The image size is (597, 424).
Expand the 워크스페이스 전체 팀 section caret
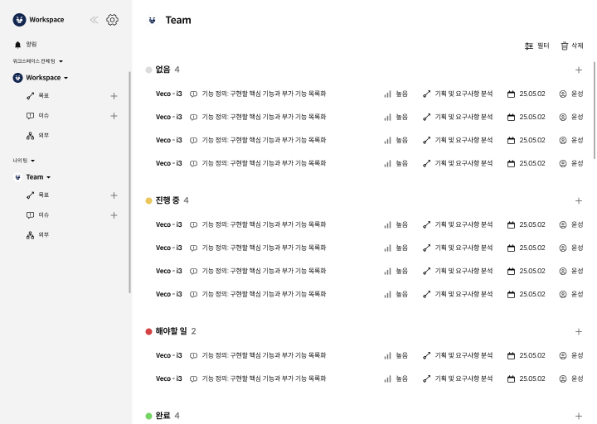point(61,61)
